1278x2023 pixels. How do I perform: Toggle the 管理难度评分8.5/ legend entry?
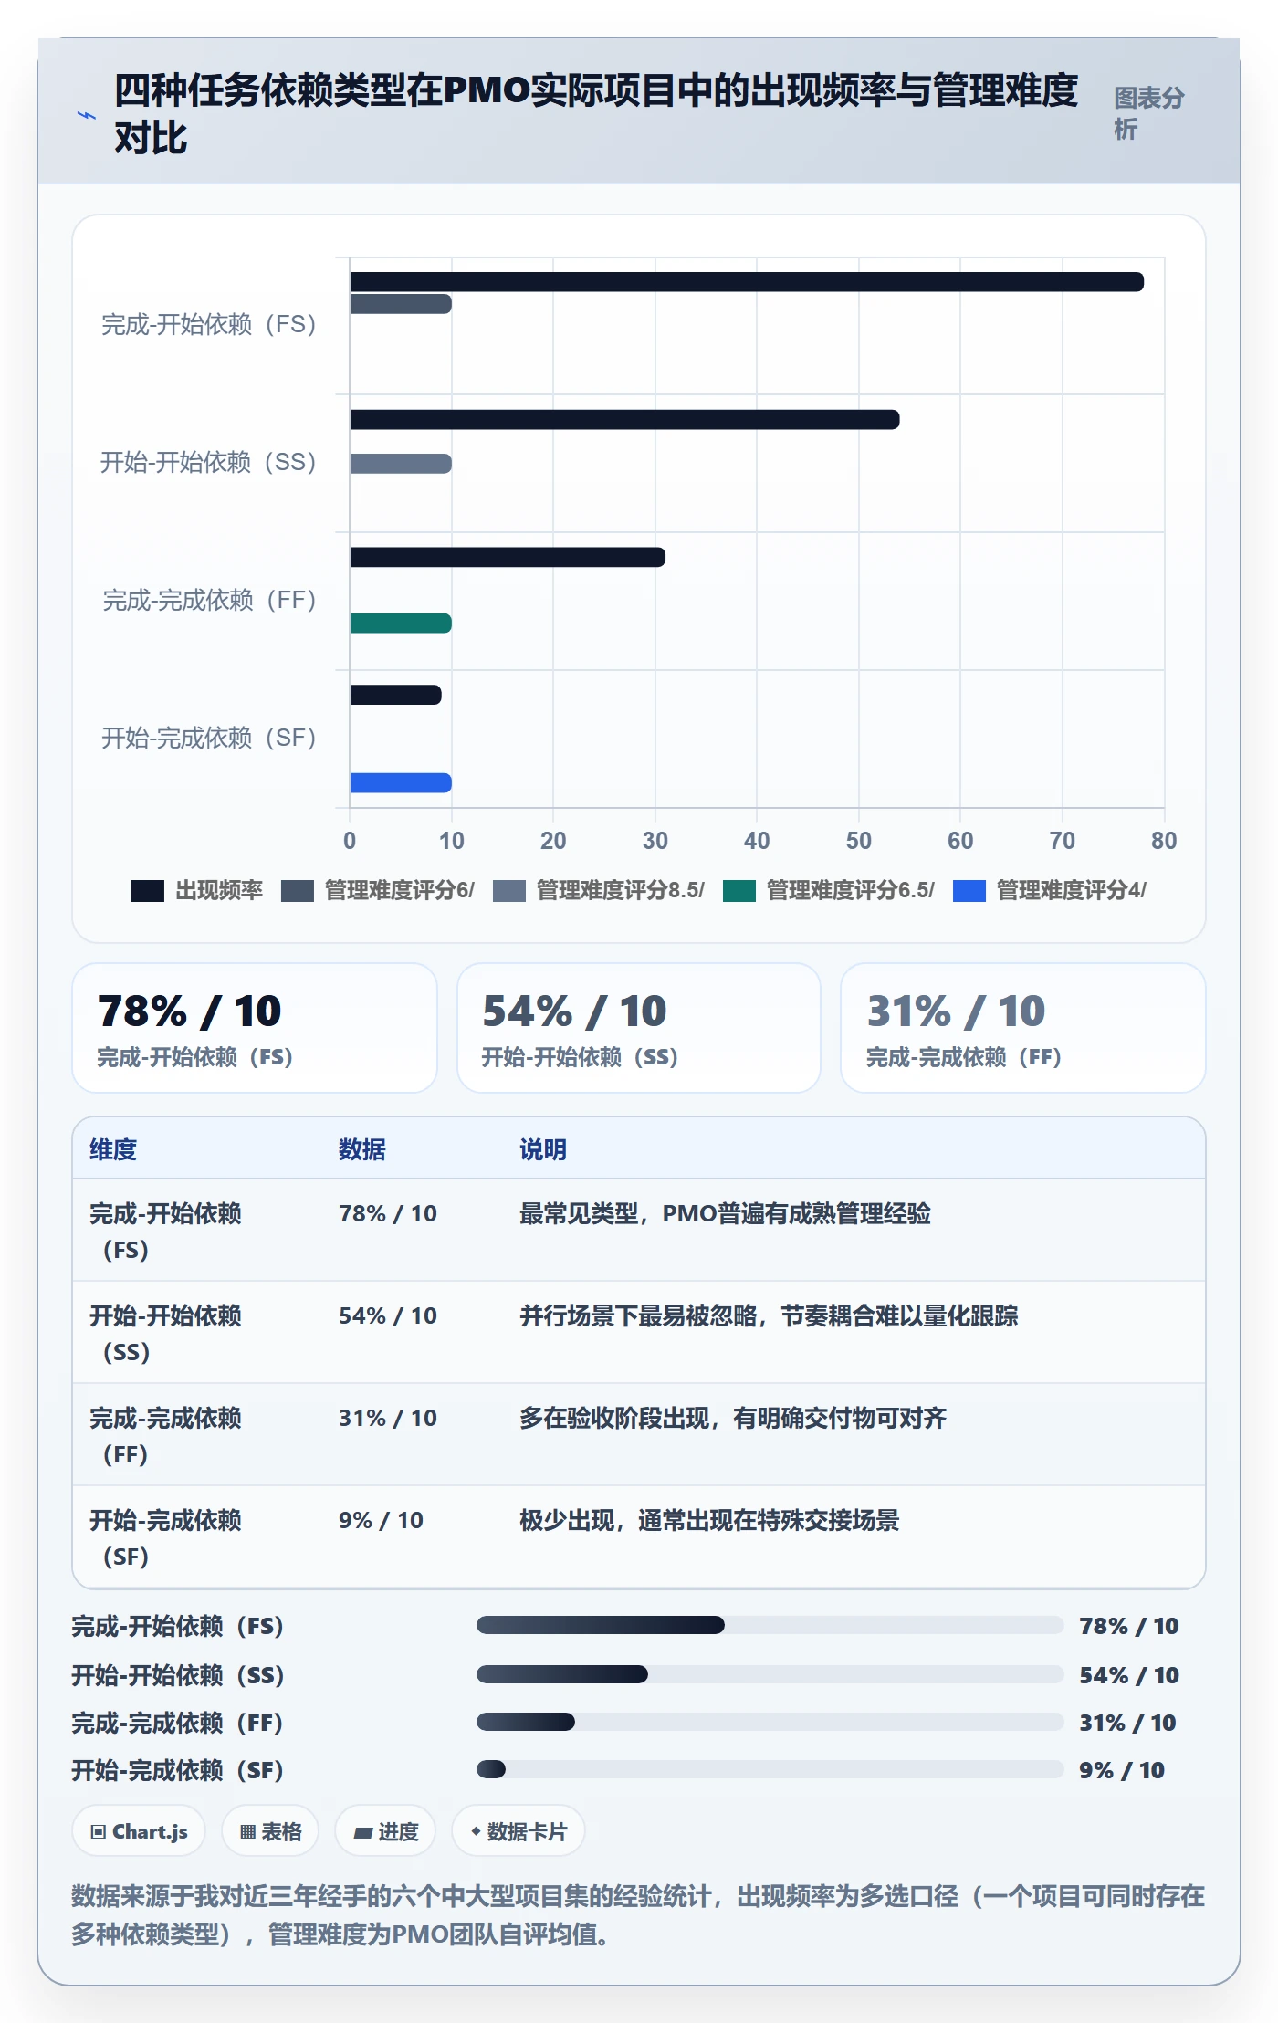599,891
